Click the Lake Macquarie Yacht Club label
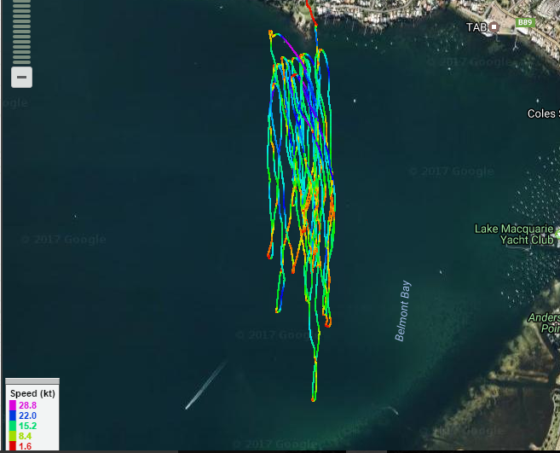Image resolution: width=560 pixels, height=453 pixels. click(516, 234)
